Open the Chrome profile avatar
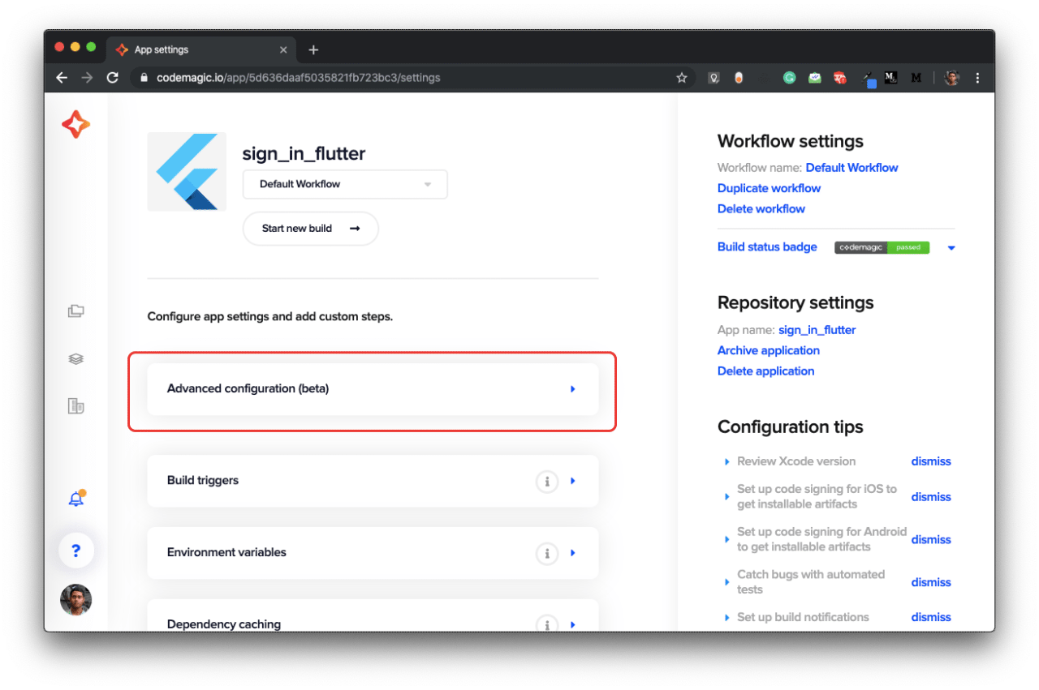Screen dimensions: 1039x690 point(952,78)
